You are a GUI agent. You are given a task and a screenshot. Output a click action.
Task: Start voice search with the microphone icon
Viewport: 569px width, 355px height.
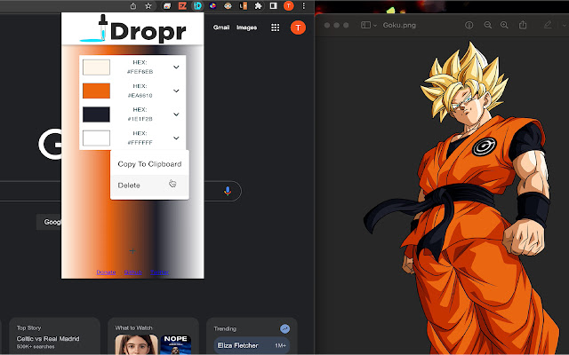pos(228,191)
